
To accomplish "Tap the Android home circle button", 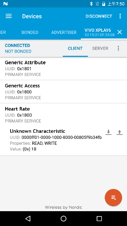I will click(64, 219).
